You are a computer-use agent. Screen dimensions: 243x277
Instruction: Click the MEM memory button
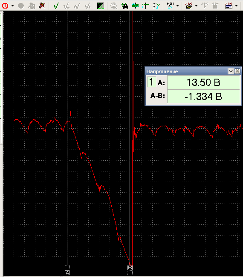(x=170, y=6)
